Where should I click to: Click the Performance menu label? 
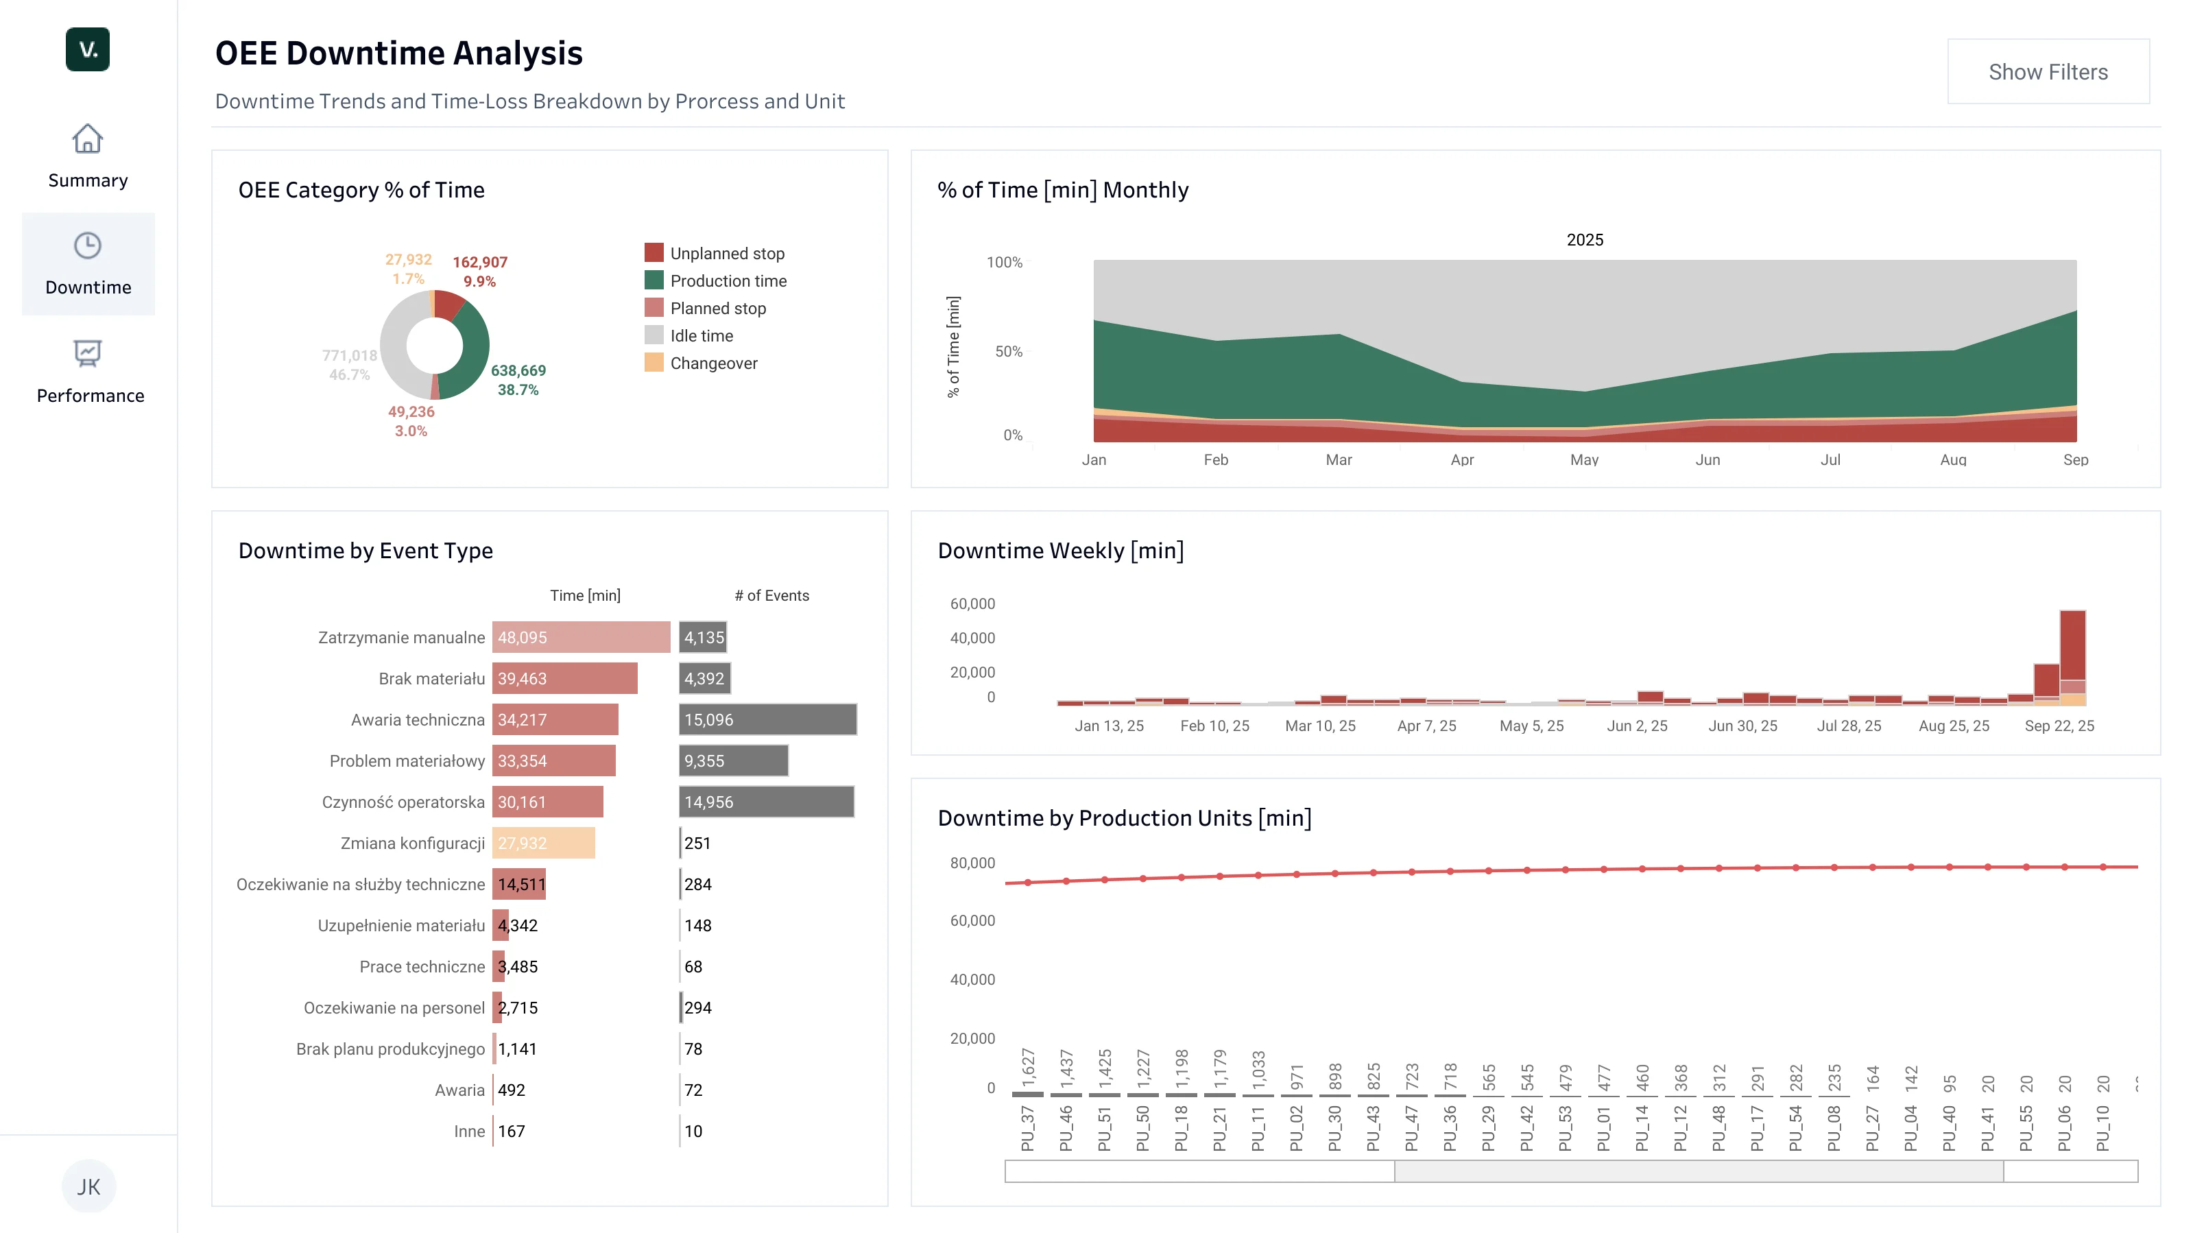point(91,395)
